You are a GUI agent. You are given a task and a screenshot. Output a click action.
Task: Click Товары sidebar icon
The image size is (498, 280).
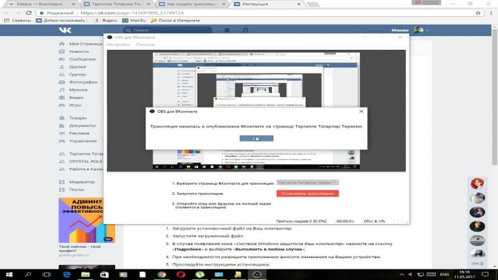tap(62, 118)
